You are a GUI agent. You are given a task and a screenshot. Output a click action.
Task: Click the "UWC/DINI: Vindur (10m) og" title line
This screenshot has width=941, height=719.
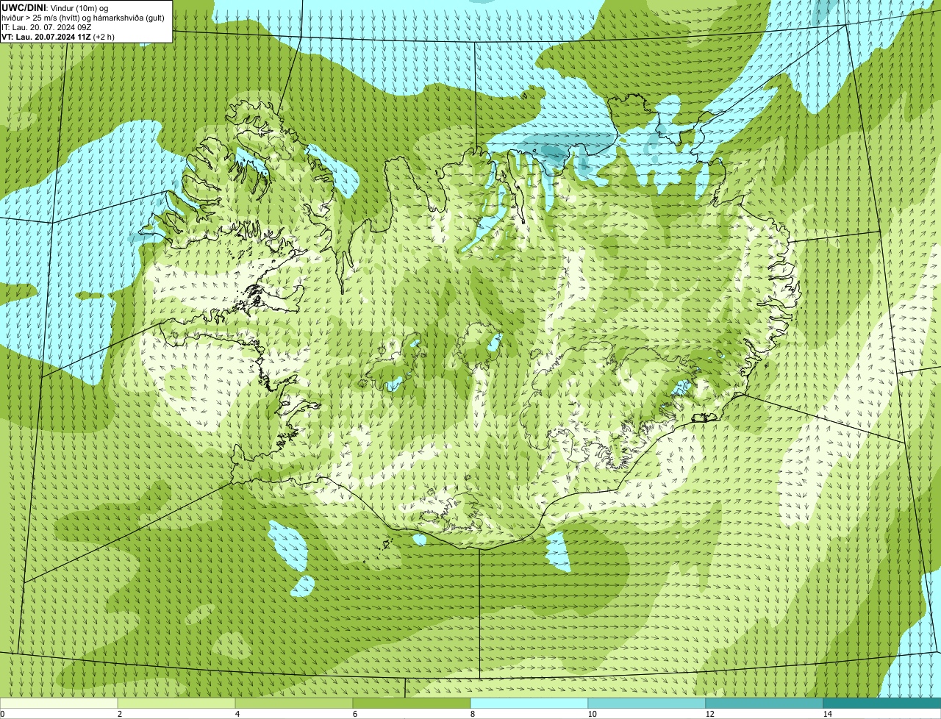(x=55, y=7)
